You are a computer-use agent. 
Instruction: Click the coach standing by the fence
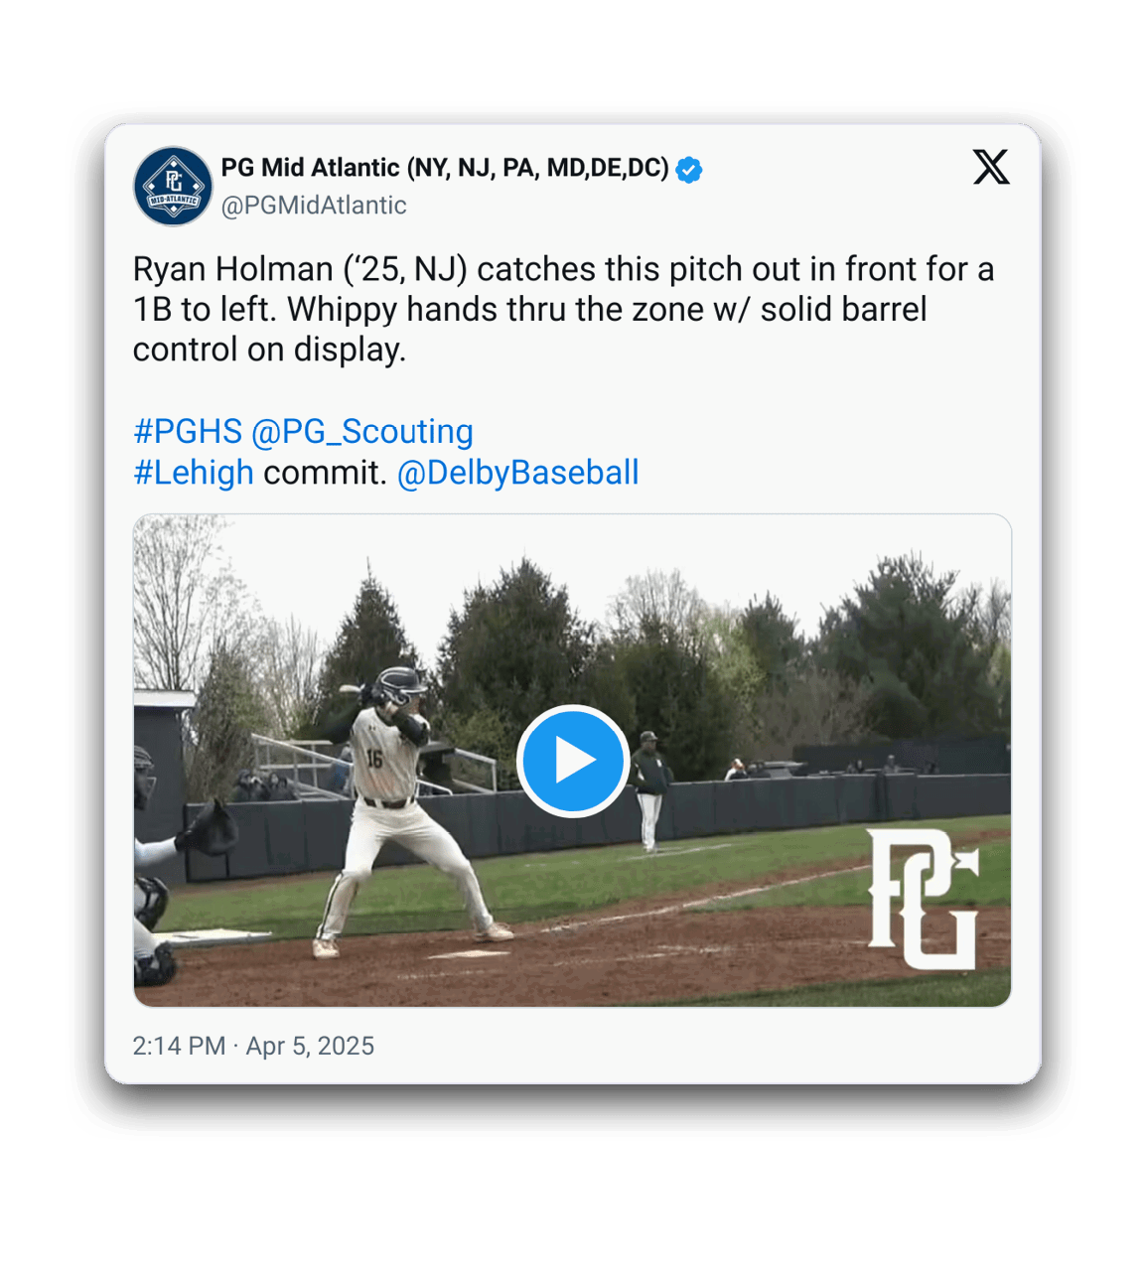[x=650, y=789]
